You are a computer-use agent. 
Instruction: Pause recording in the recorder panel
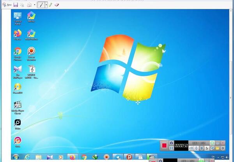(x=171, y=148)
